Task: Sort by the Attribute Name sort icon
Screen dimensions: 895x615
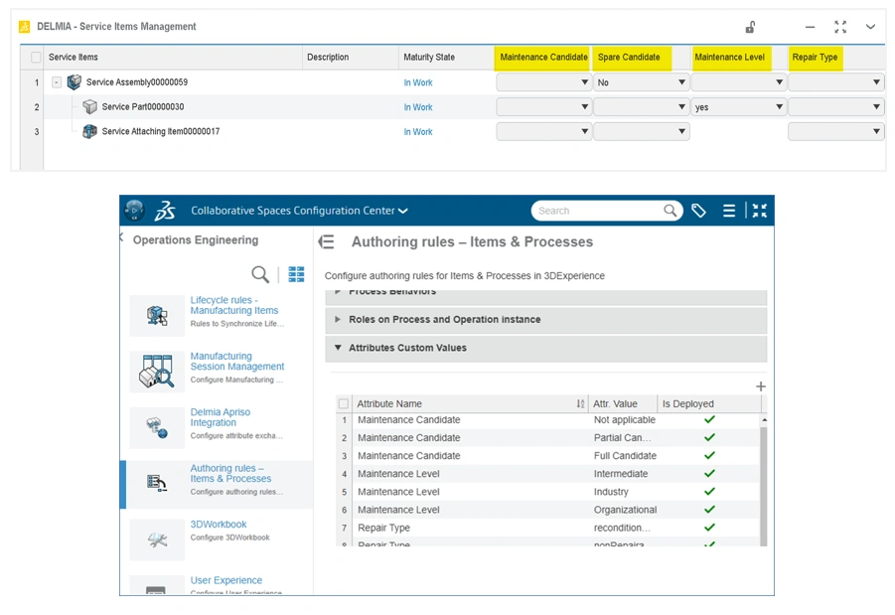Action: click(x=580, y=403)
